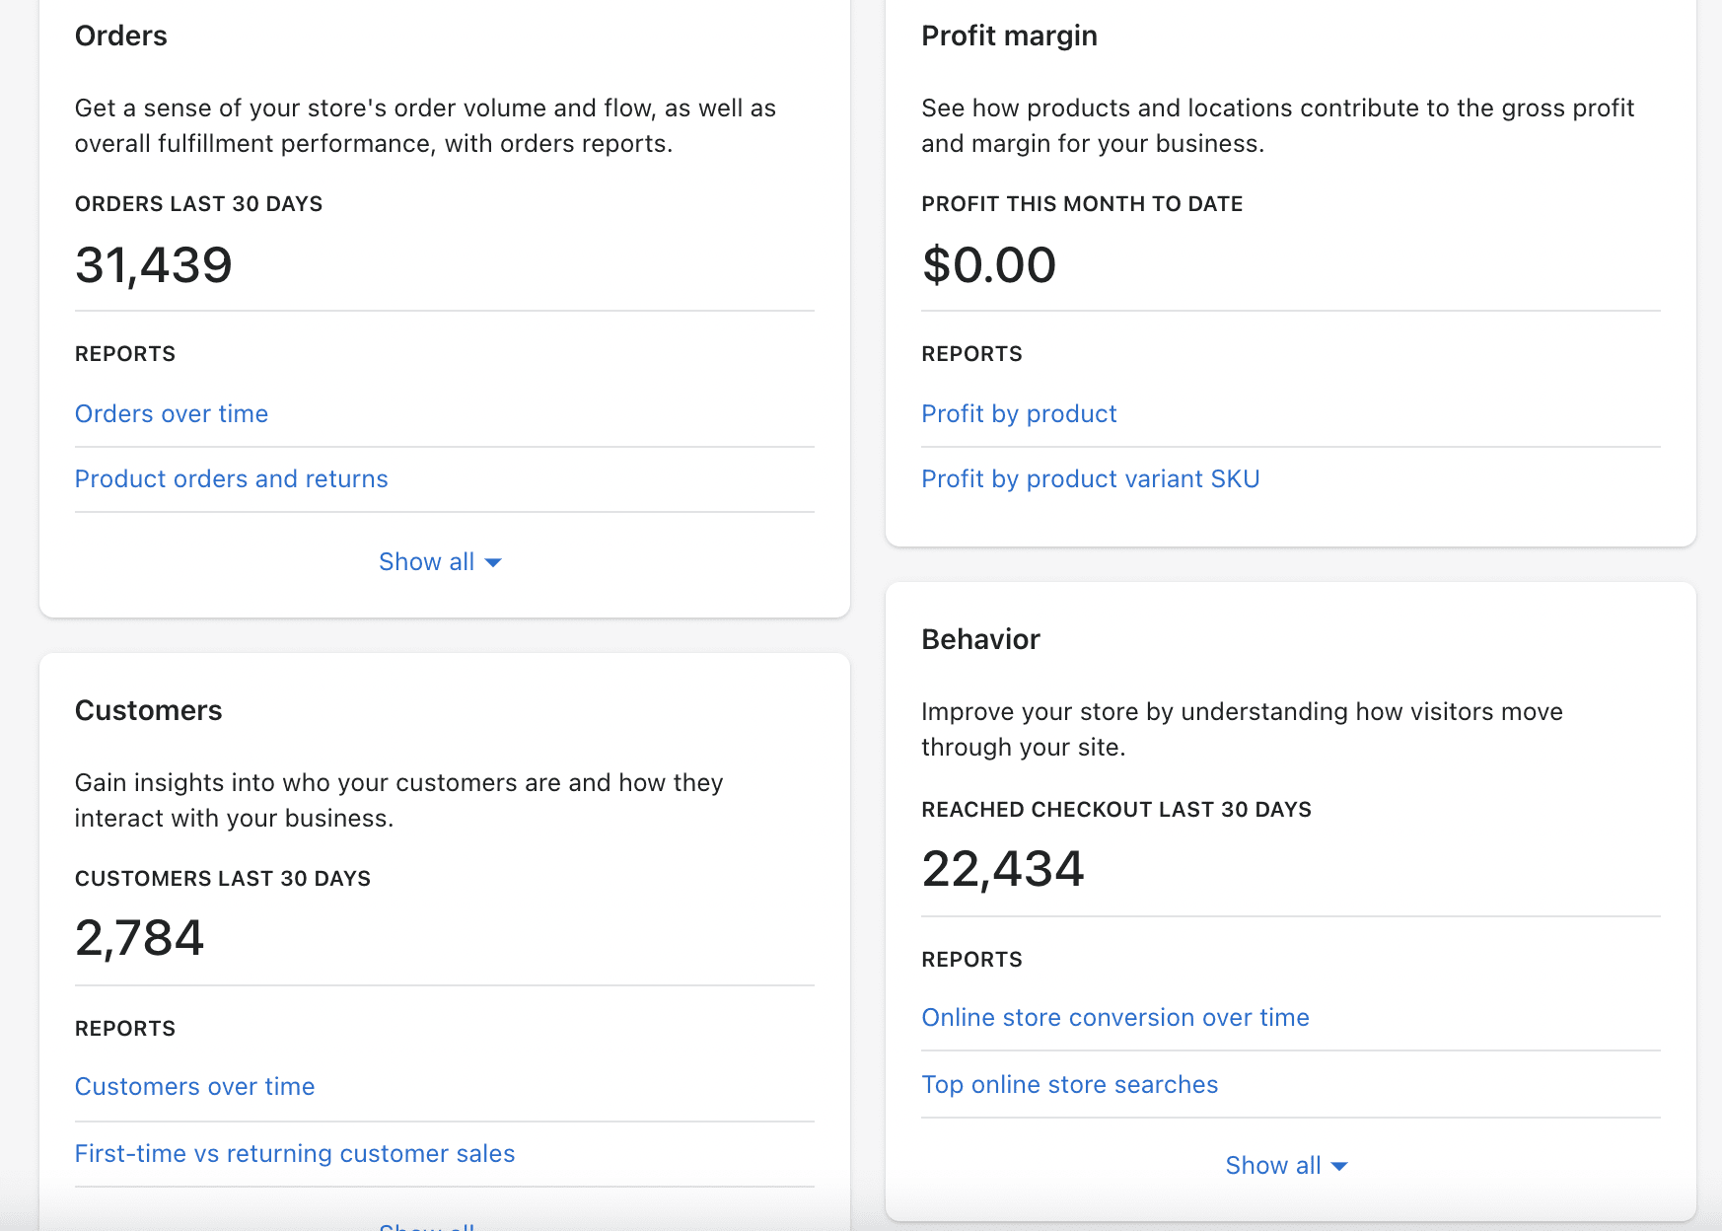
Task: Select the 2,784 customers metric value
Action: [139, 937]
